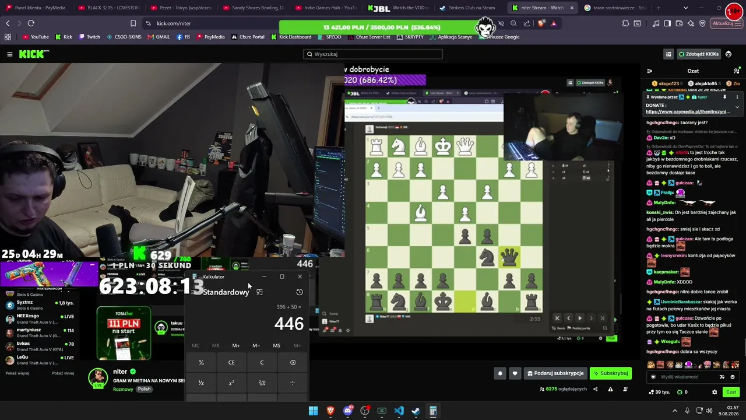Viewport: 746px width, 420px height.
Task: Open the Brave Wallet icon in the toolbar
Action: point(679,23)
